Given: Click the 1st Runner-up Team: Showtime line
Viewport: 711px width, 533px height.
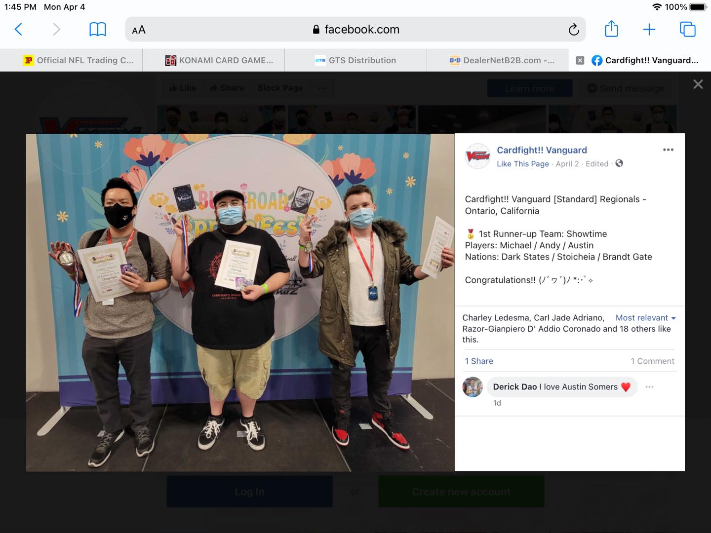Looking at the screenshot, I should [x=536, y=234].
